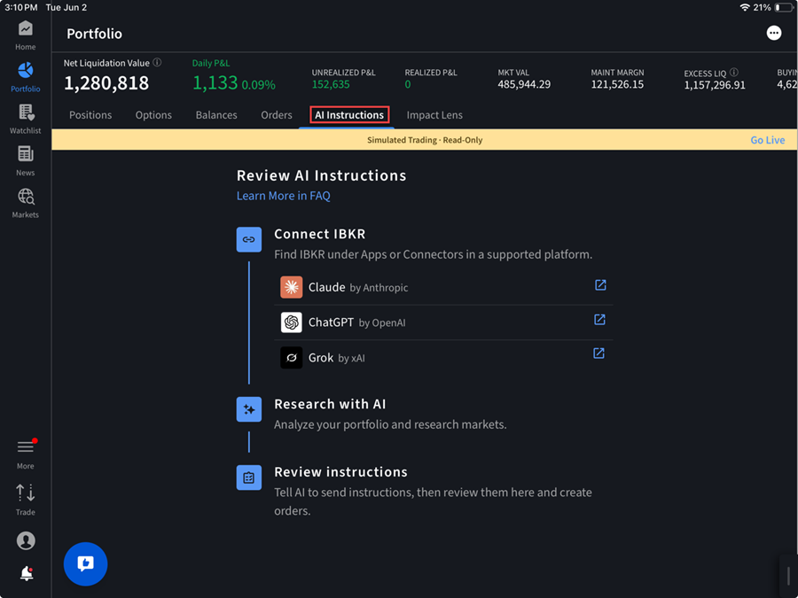Image resolution: width=798 pixels, height=598 pixels.
Task: Click the Go Live link
Action: pyautogui.click(x=768, y=140)
